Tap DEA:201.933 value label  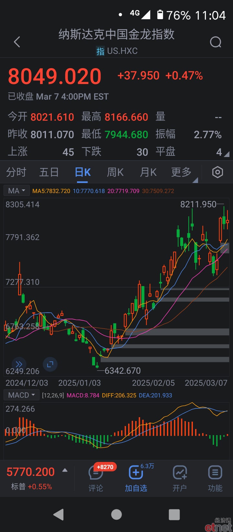[155, 395]
